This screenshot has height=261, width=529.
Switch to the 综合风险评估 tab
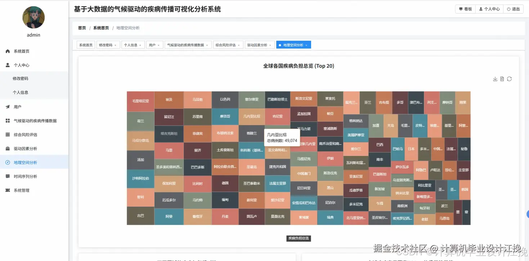coord(228,45)
